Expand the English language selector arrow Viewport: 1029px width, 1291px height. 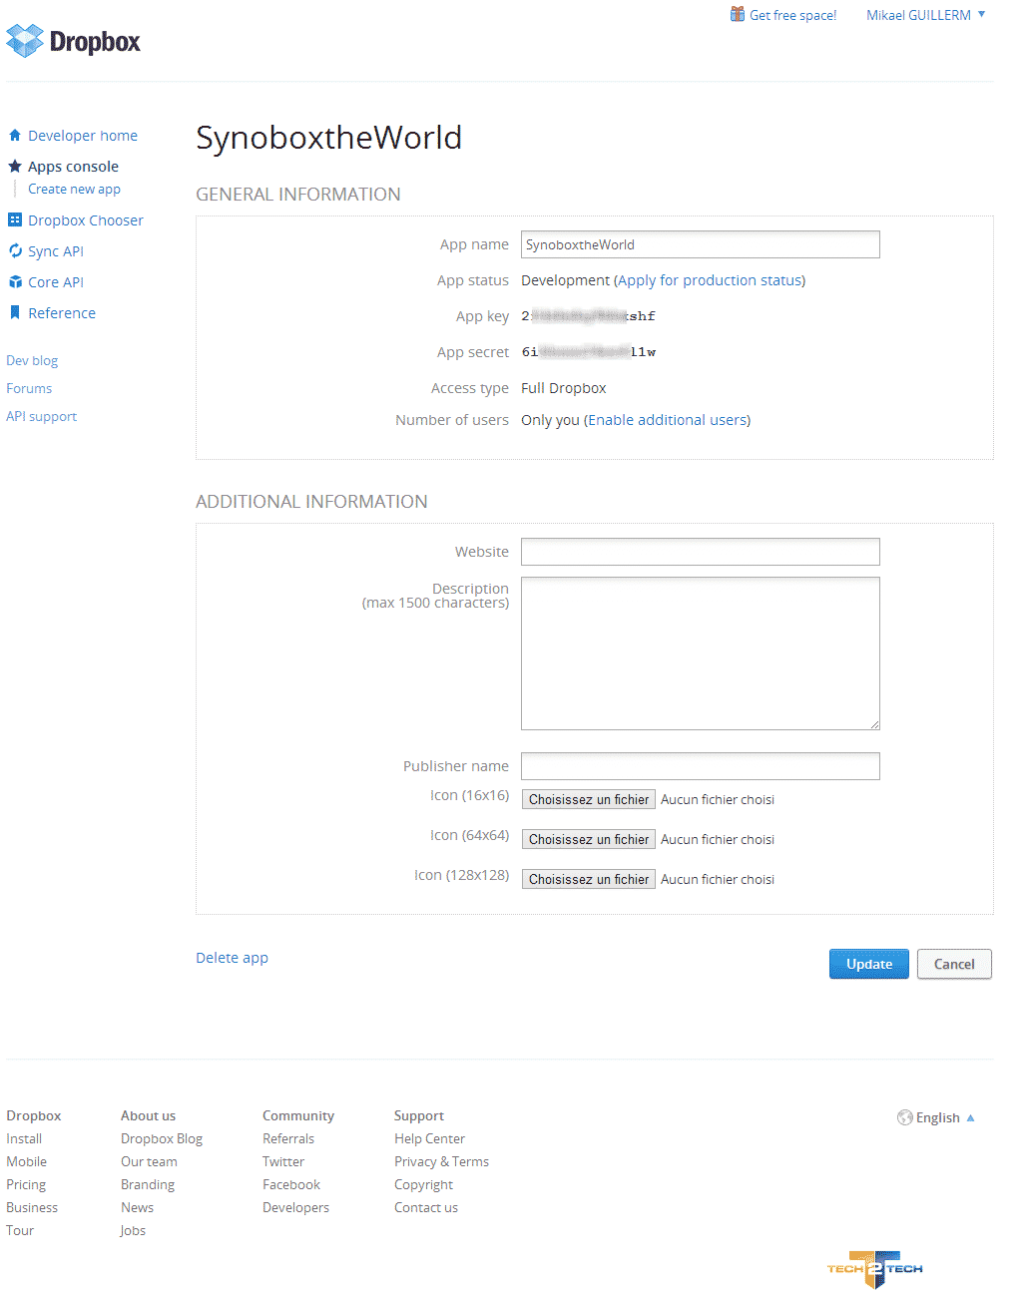click(x=970, y=1117)
